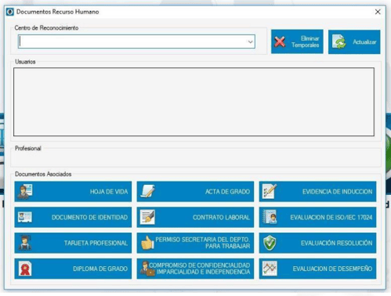
Task: Open the ACTA DE GRADO document
Action: point(195,192)
